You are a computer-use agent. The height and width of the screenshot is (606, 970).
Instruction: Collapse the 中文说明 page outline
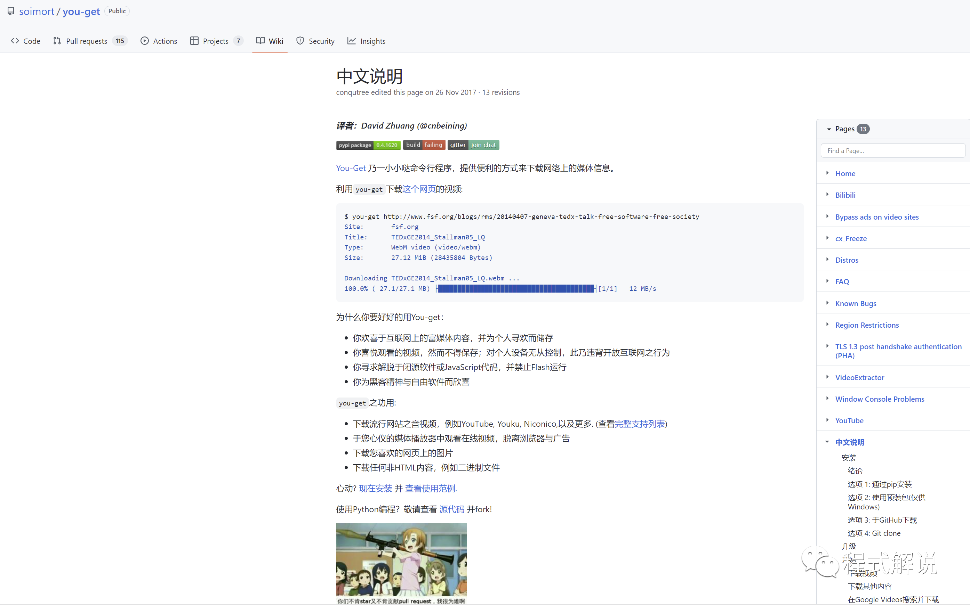pos(827,442)
